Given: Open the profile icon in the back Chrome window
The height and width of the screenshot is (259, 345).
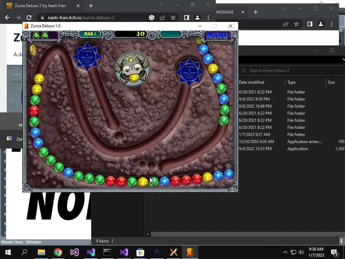Looking at the screenshot, I should coord(321,24).
